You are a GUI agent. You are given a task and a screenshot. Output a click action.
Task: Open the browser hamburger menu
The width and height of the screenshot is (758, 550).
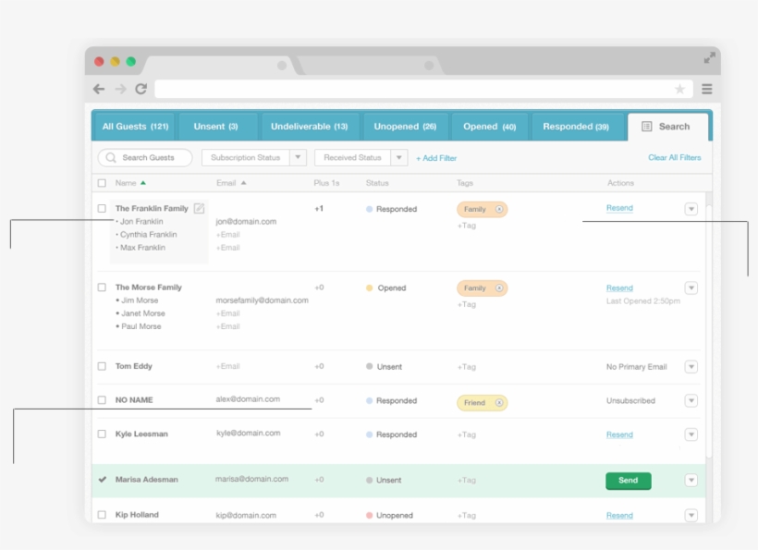[707, 90]
